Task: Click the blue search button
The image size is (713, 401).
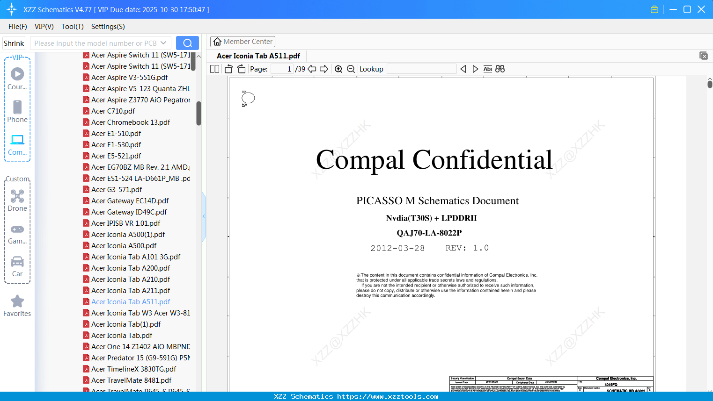Action: coord(187,43)
